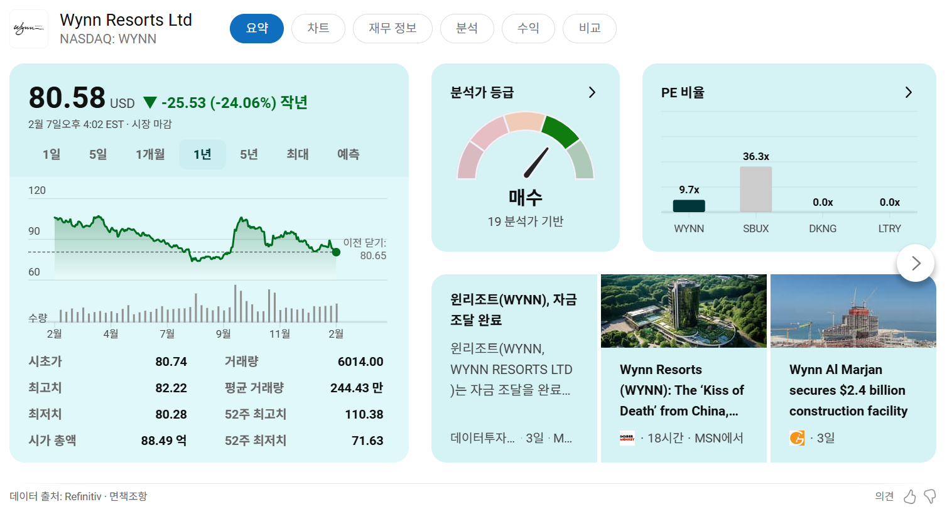The width and height of the screenshot is (947, 514).
Task: Click the Refinitiv data source link
Action: [x=83, y=496]
